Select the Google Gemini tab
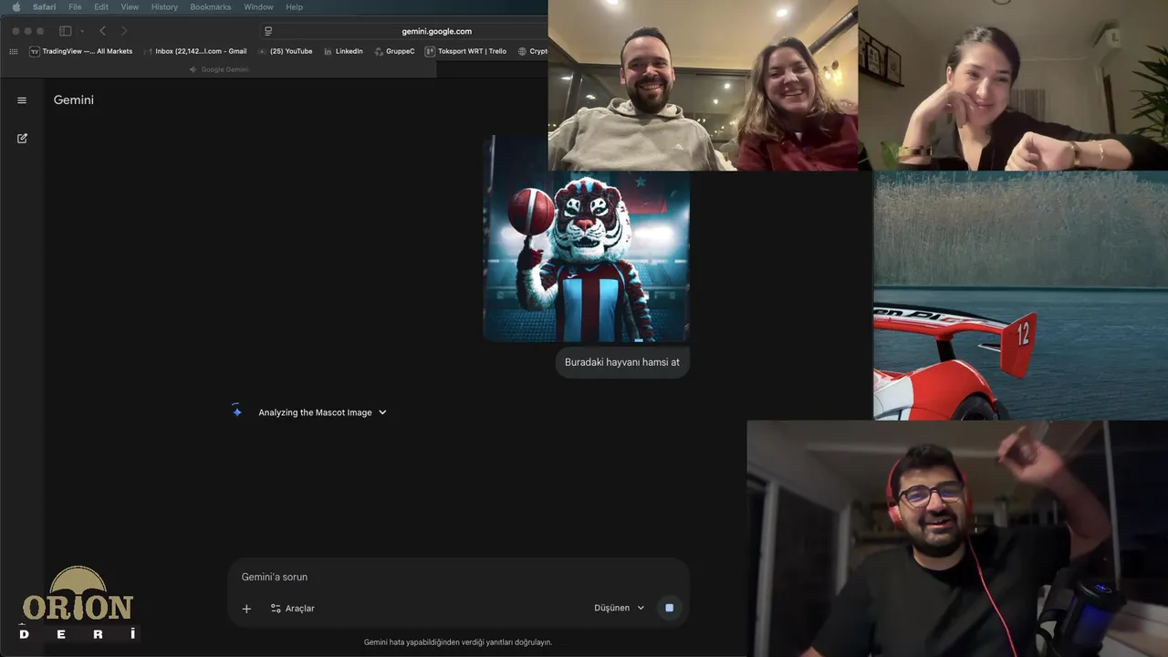The width and height of the screenshot is (1168, 657). pos(219,69)
